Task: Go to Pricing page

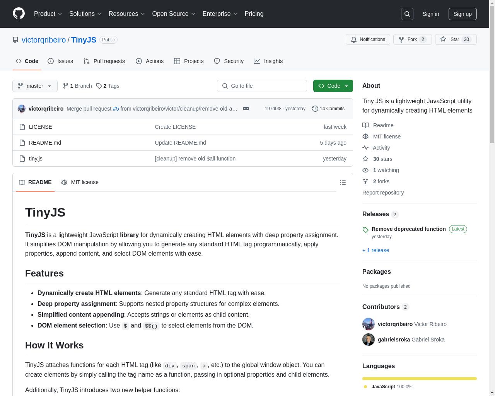Action: click(254, 14)
